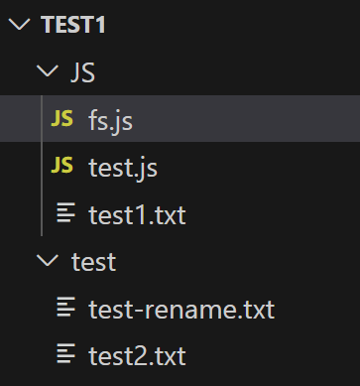The width and height of the screenshot is (360, 386).
Task: Collapse the TEST1 root folder chevron
Action: pos(19,25)
